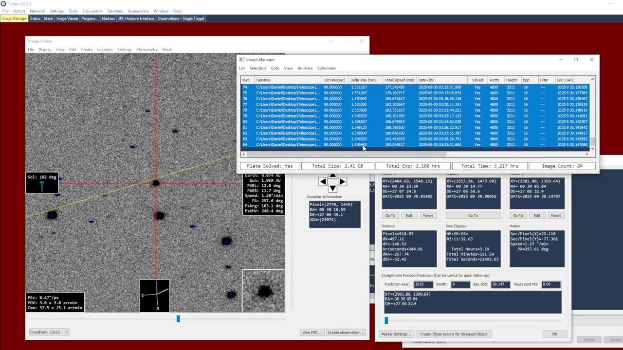This screenshot has width=623, height=350.
Task: Open the Crosshairs 13x13 dropdown
Action: point(49,332)
